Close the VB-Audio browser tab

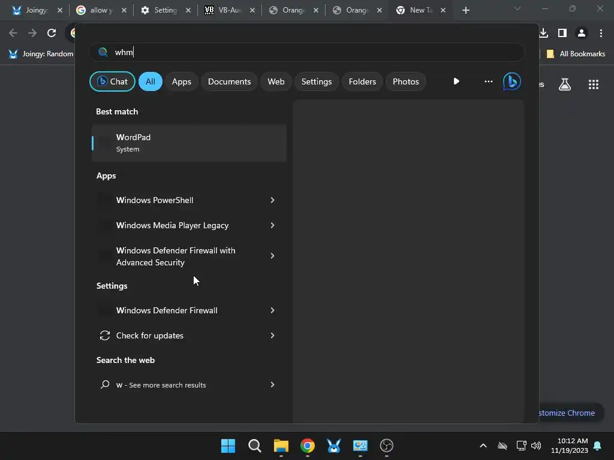point(252,10)
